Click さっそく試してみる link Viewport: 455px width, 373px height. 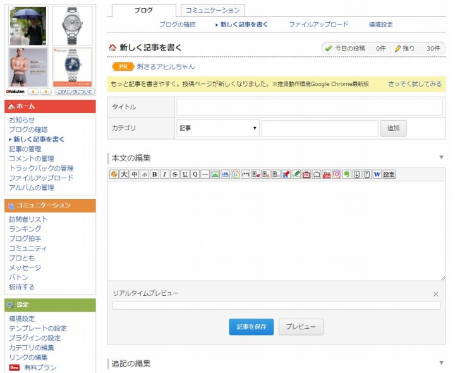pos(415,84)
